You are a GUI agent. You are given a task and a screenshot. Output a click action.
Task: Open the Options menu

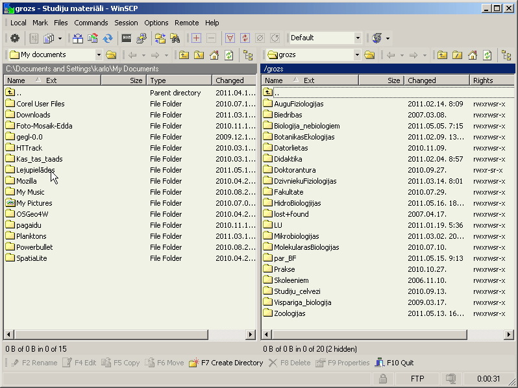tap(156, 23)
